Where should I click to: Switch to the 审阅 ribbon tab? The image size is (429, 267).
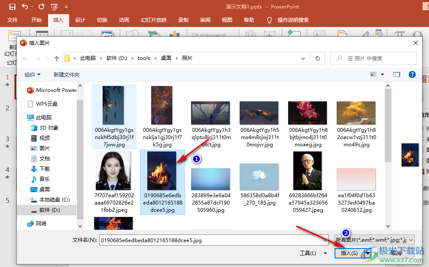tap(205, 20)
